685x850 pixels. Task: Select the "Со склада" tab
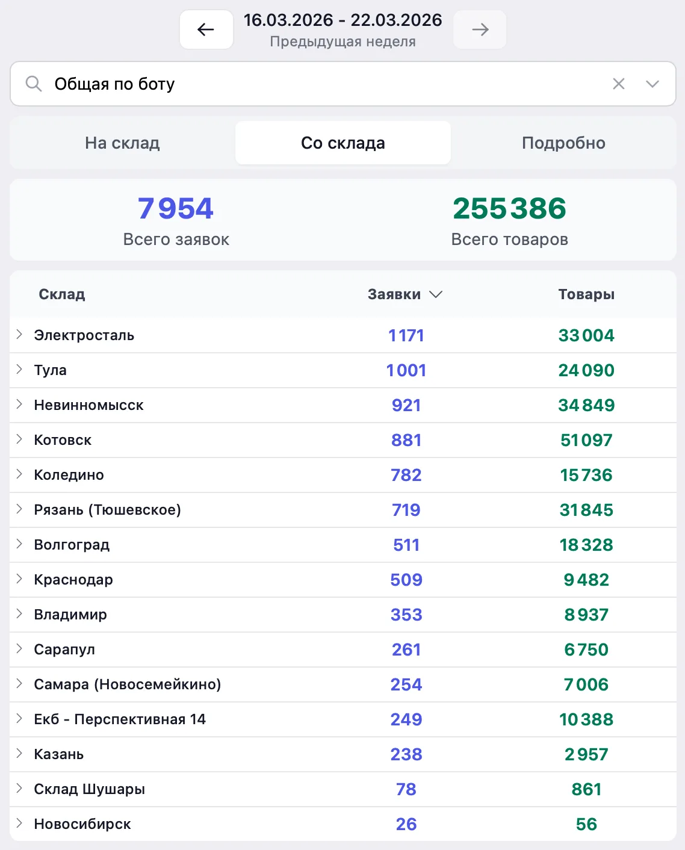(342, 143)
